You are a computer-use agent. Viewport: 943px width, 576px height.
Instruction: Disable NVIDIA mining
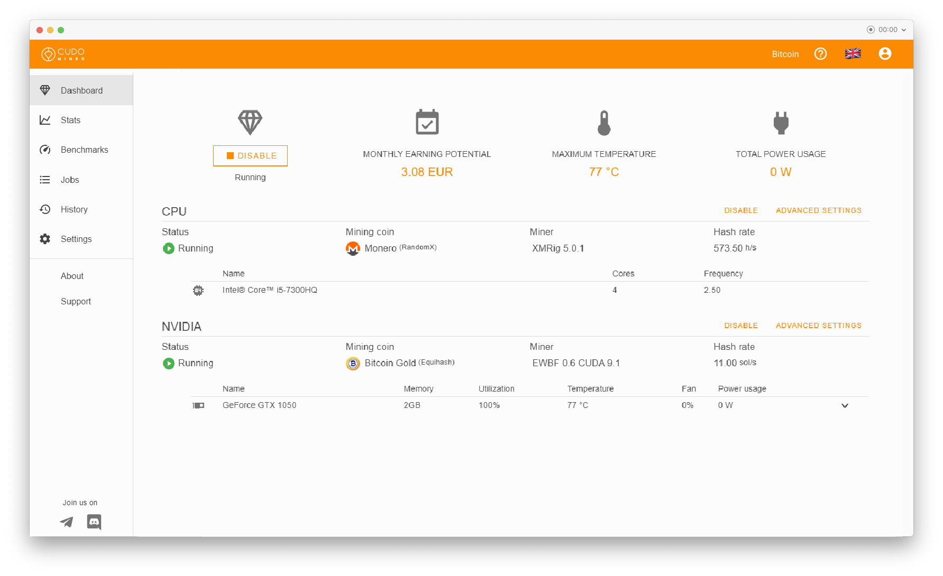740,326
